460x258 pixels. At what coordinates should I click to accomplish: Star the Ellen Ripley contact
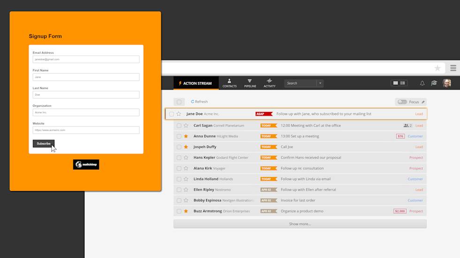(186, 190)
